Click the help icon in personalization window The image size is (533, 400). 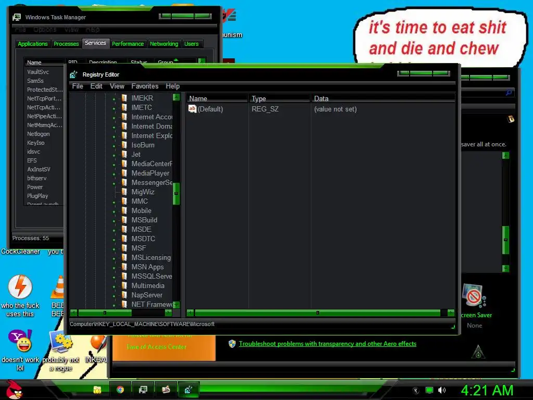point(511,119)
